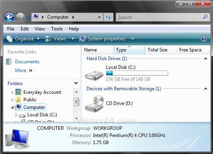The width and height of the screenshot is (213, 154).
Task: Click the magnifying glass search icon
Action: (205, 17)
